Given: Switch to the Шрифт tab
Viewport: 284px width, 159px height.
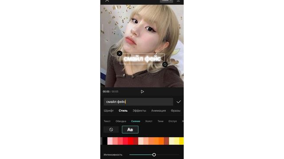Looking at the screenshot, I should (x=109, y=110).
